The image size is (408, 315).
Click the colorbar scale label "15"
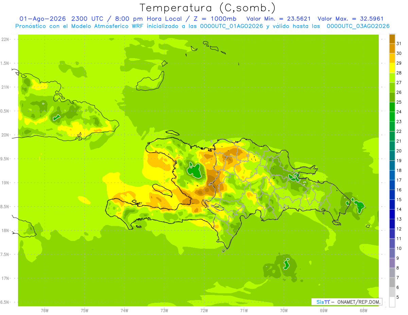click(399, 200)
